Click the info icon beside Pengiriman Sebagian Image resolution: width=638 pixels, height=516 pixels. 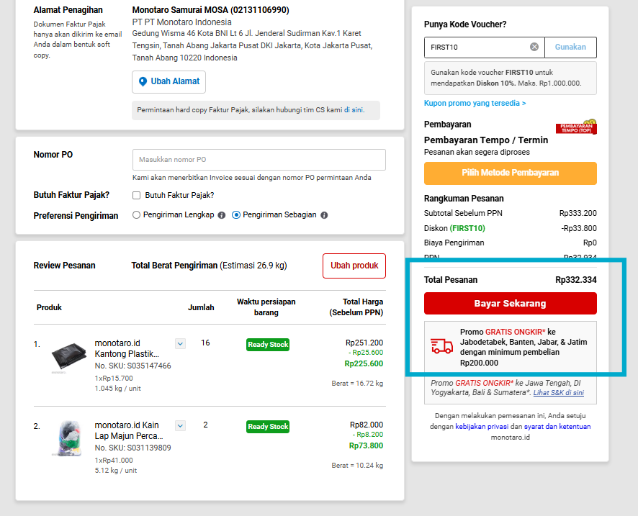[324, 215]
